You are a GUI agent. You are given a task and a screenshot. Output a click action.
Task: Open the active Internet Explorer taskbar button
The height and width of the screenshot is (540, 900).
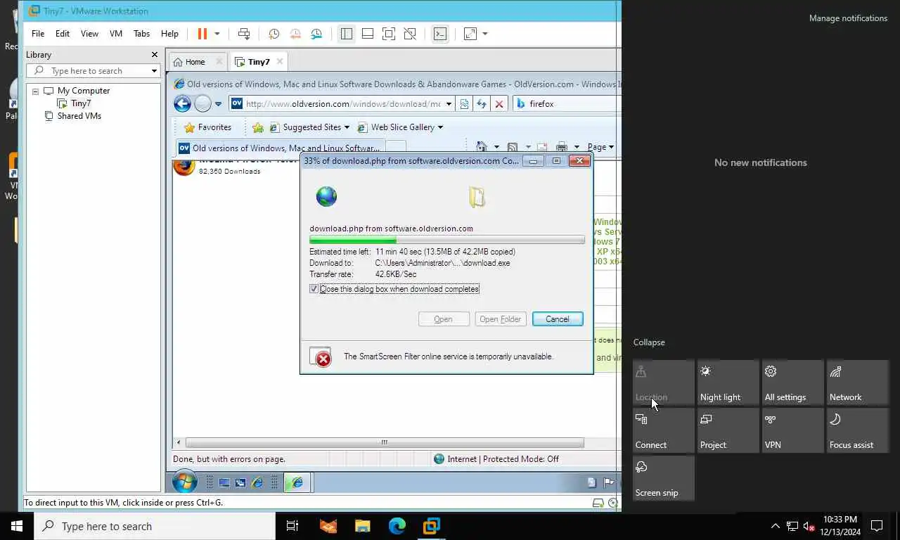tap(298, 482)
